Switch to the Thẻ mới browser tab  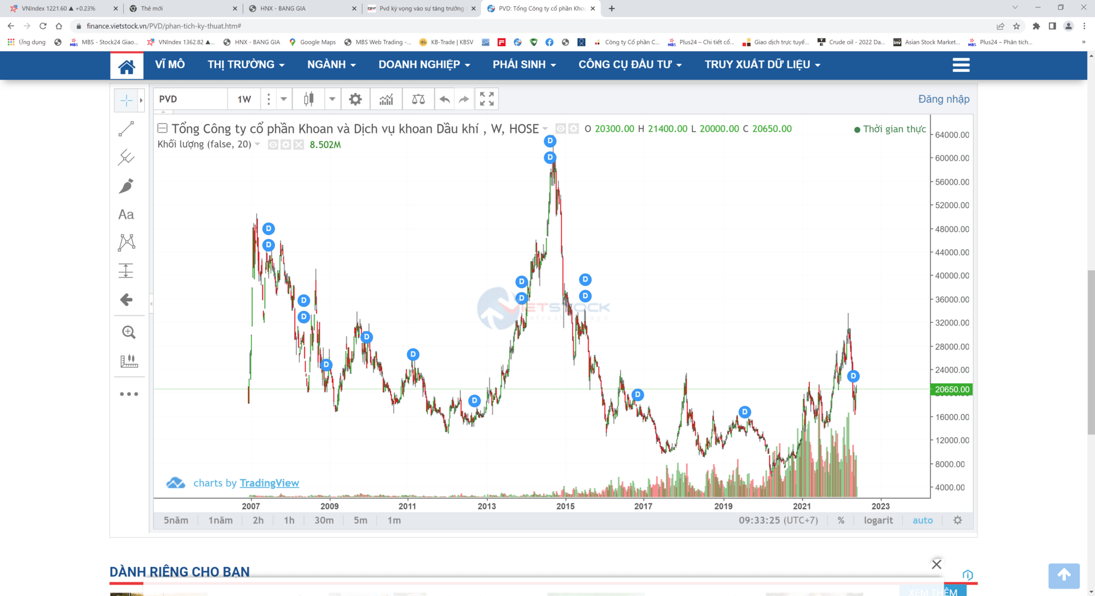182,9
